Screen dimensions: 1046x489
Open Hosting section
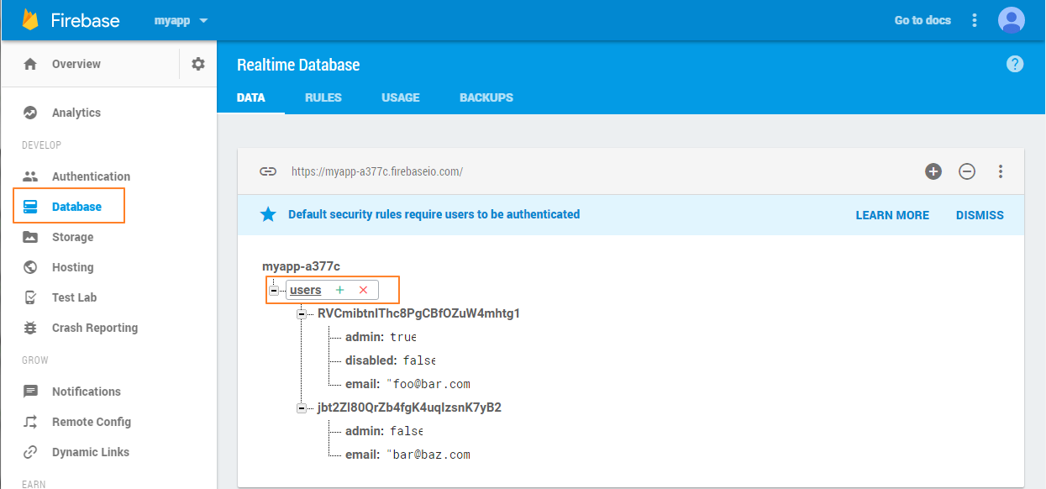click(x=72, y=267)
